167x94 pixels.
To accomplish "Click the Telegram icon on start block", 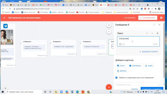I will (x=5, y=26).
